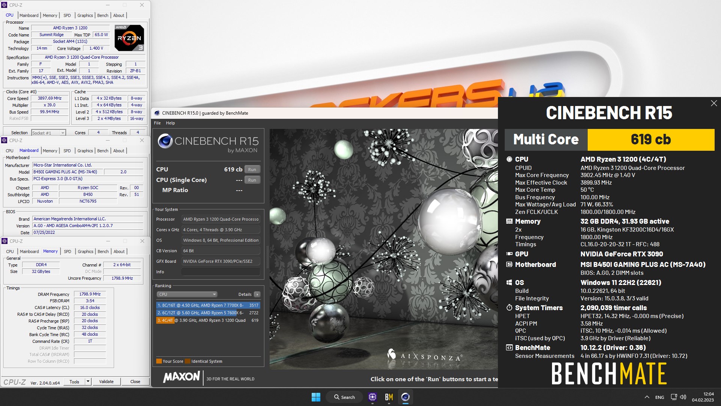Click the BenchMate version icon in panel

pyautogui.click(x=509, y=348)
